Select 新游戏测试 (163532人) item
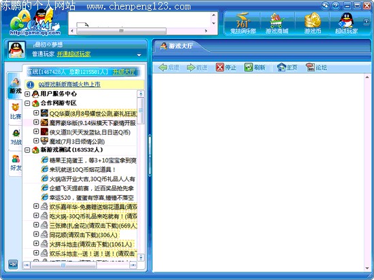 (71, 150)
